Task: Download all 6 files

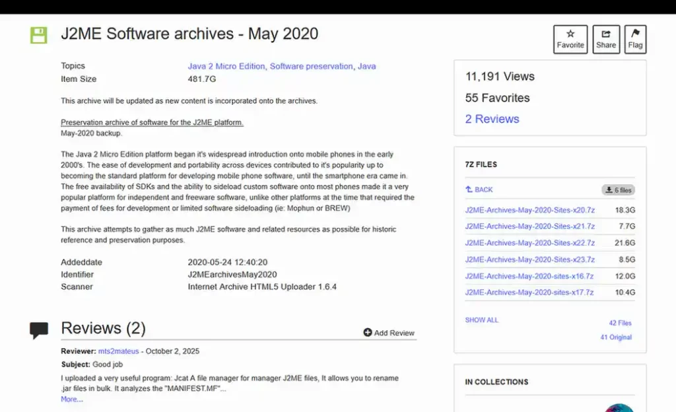Action: click(618, 189)
